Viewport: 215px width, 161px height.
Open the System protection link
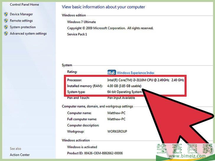pyautogui.click(x=23, y=27)
